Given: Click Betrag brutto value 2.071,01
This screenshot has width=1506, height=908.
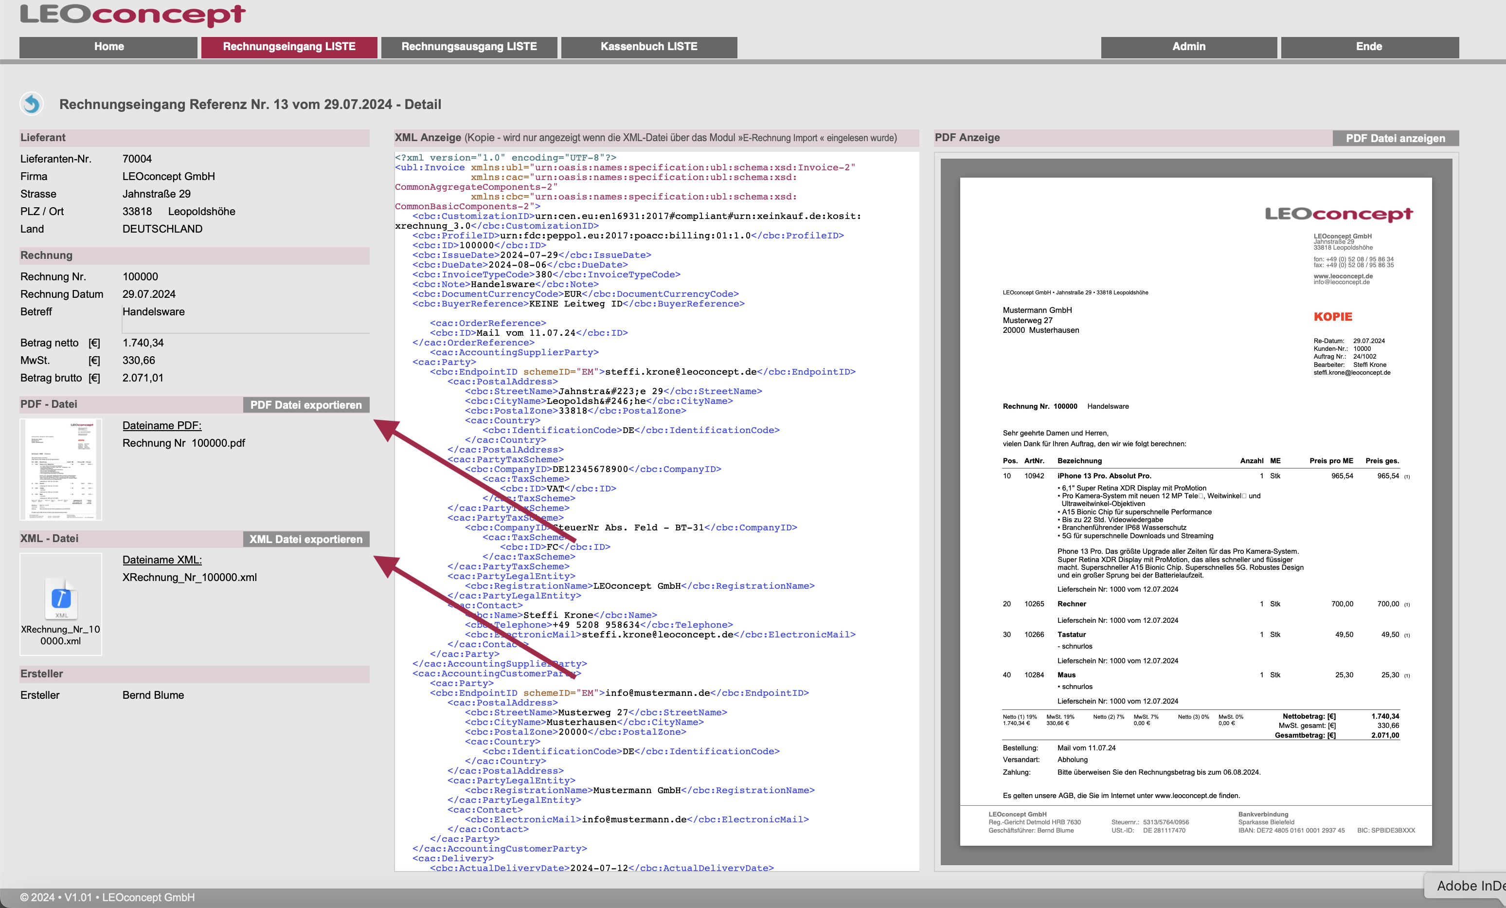Looking at the screenshot, I should tap(143, 378).
